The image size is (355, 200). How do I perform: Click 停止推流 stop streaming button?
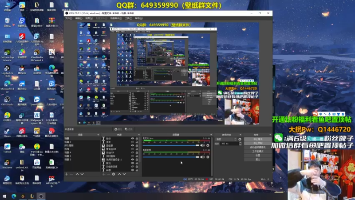258,139
